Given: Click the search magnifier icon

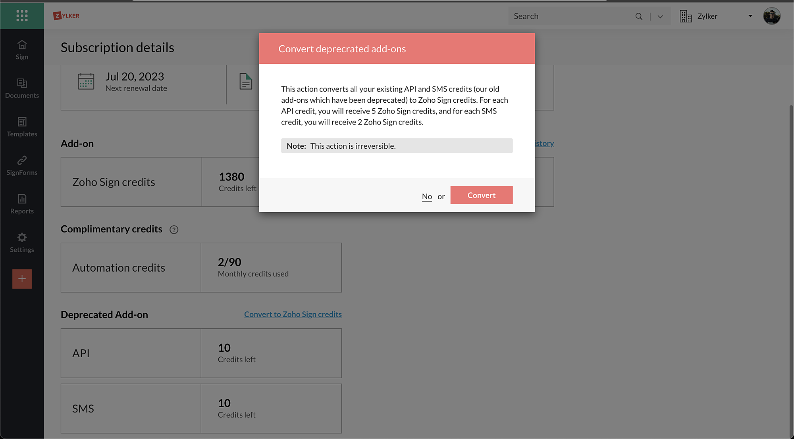Looking at the screenshot, I should [x=639, y=16].
